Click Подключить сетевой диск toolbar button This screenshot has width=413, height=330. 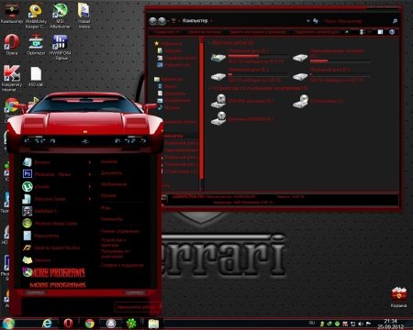(x=317, y=32)
